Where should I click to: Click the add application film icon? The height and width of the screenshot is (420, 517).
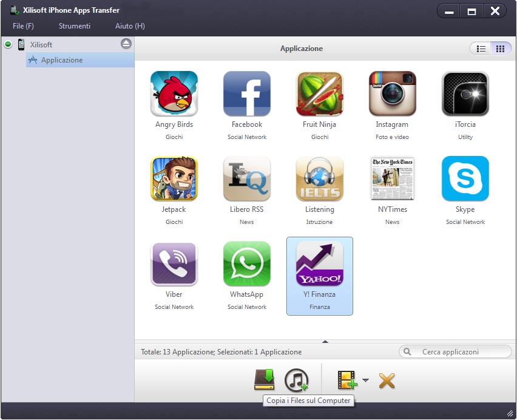347,380
